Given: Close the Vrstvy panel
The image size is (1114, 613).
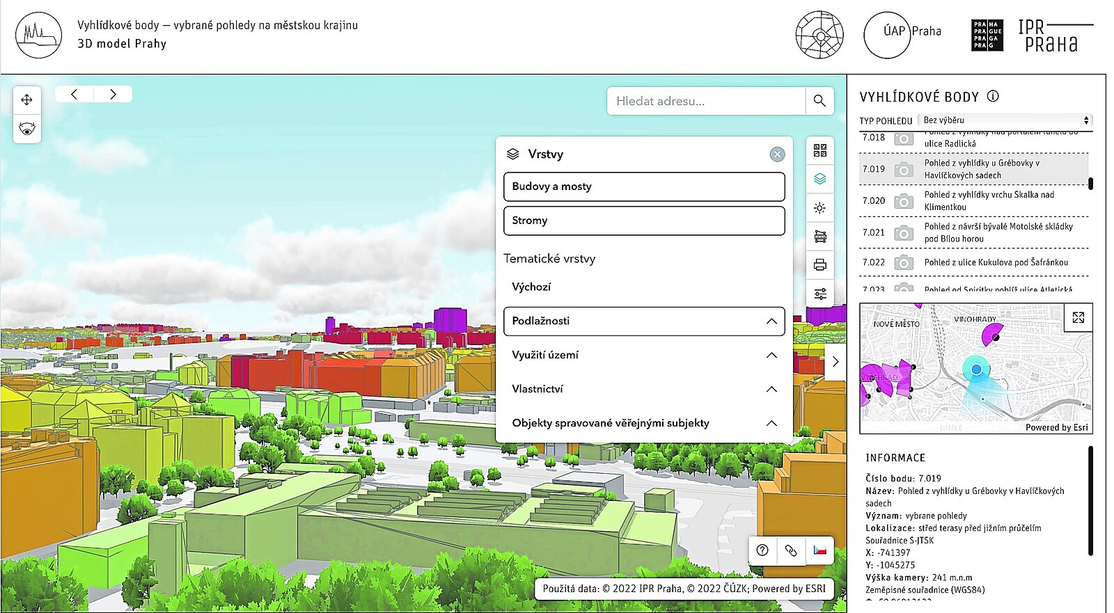Looking at the screenshot, I should 777,154.
